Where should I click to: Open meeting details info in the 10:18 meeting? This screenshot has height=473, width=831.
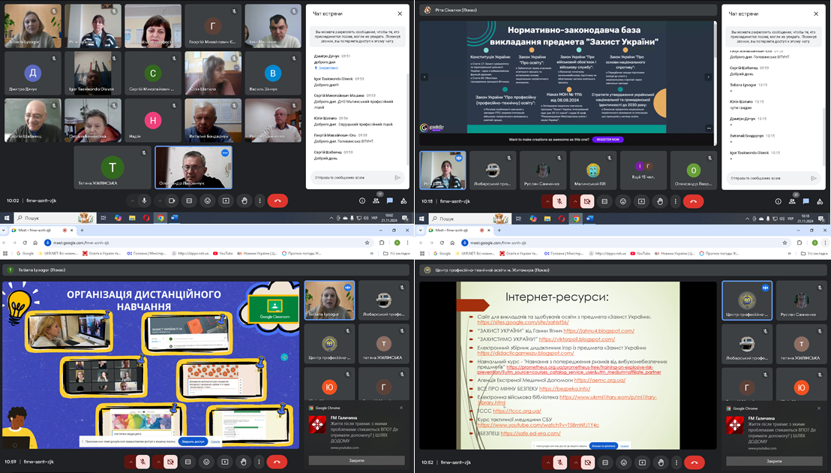click(776, 201)
